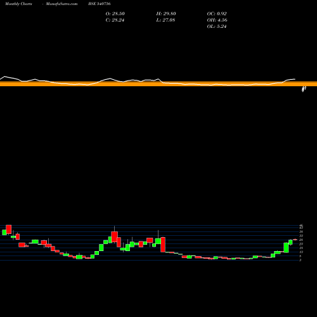
Task: Click the tallest green candle before the latest bars
Action: 286,248
